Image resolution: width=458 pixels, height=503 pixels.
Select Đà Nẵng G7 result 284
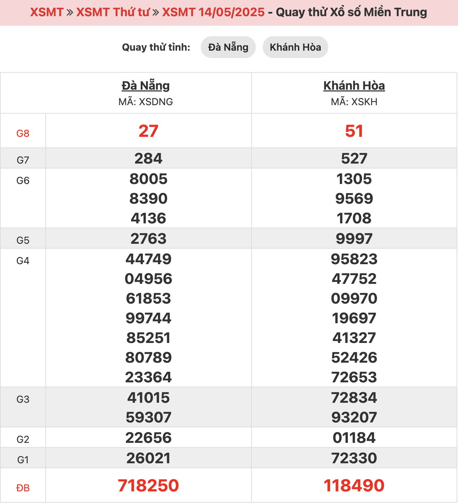tap(148, 159)
